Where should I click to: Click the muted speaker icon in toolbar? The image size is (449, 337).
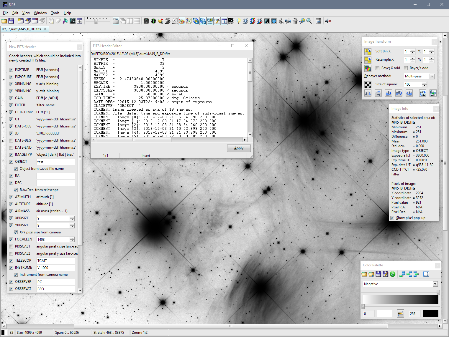(328, 21)
